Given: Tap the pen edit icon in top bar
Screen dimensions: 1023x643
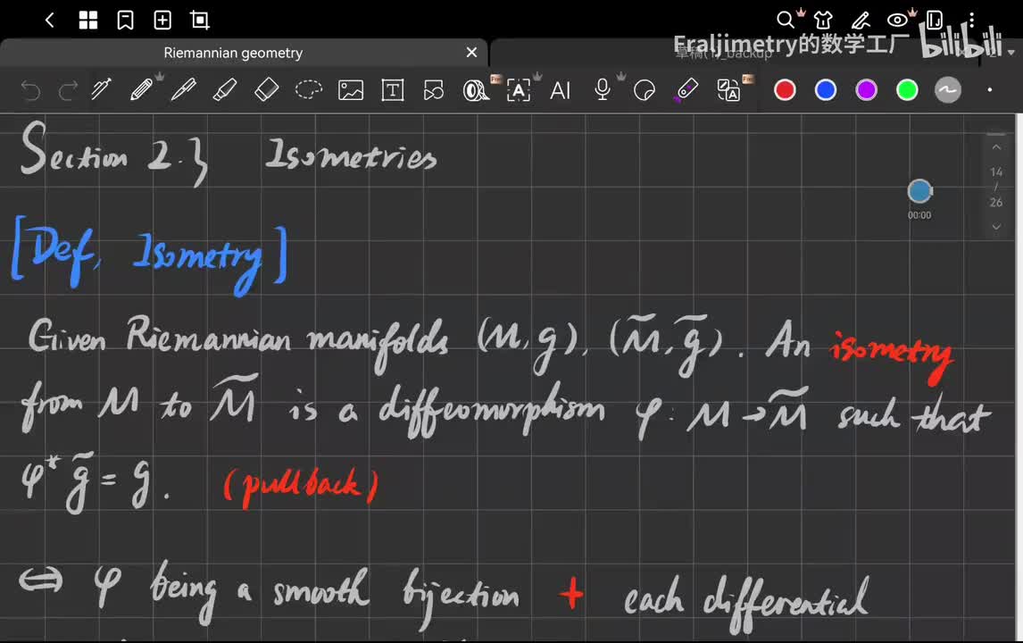Looking at the screenshot, I should pos(861,21).
